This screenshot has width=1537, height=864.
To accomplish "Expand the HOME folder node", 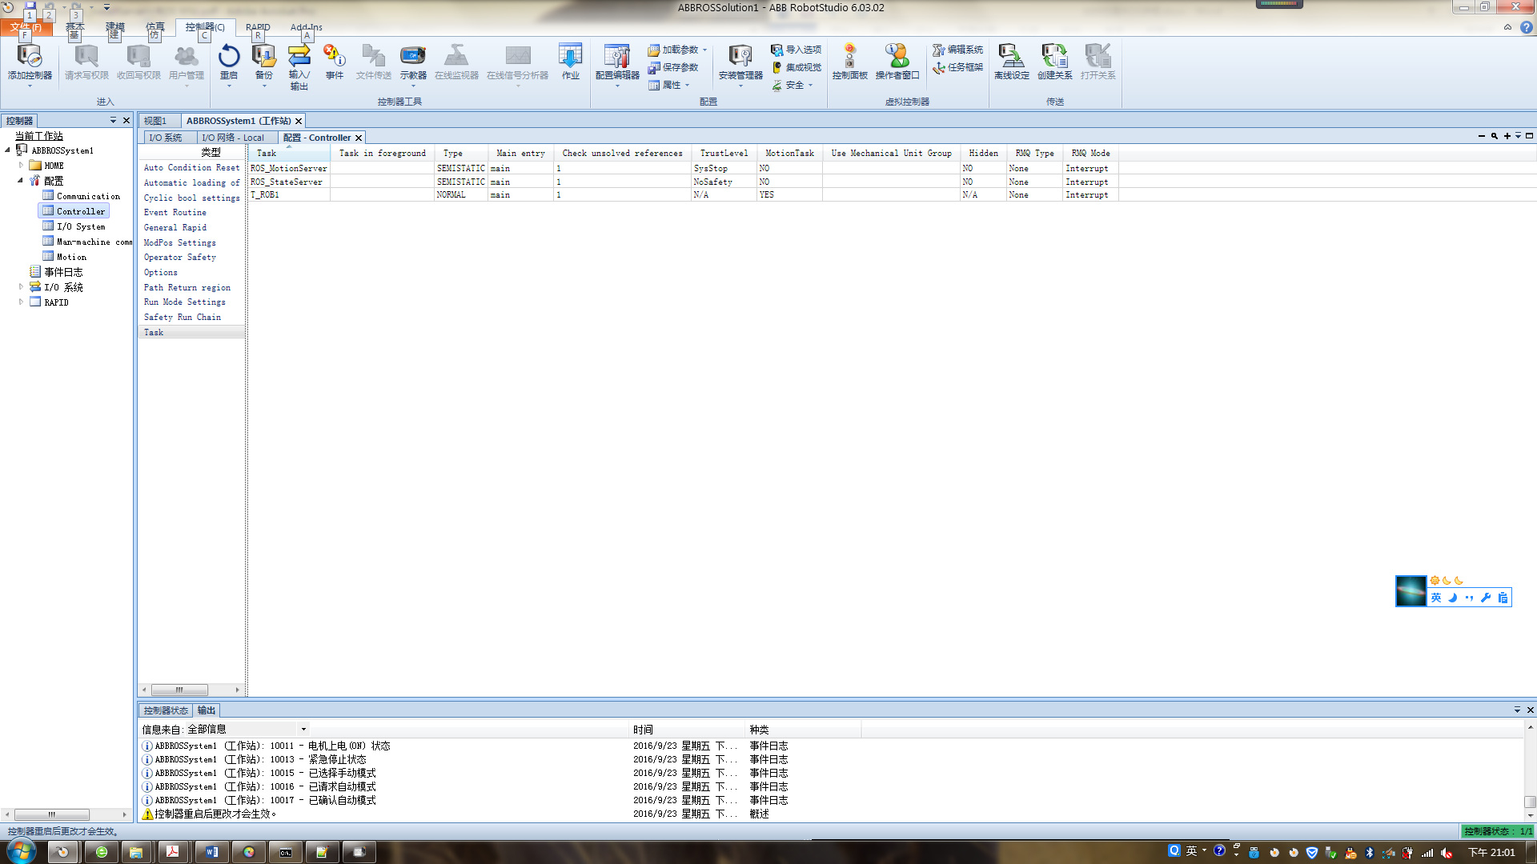I will tap(21, 166).
